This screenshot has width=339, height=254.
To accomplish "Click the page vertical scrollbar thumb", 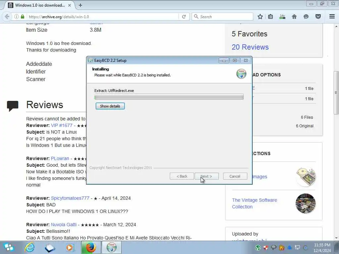I will click(x=336, y=93).
